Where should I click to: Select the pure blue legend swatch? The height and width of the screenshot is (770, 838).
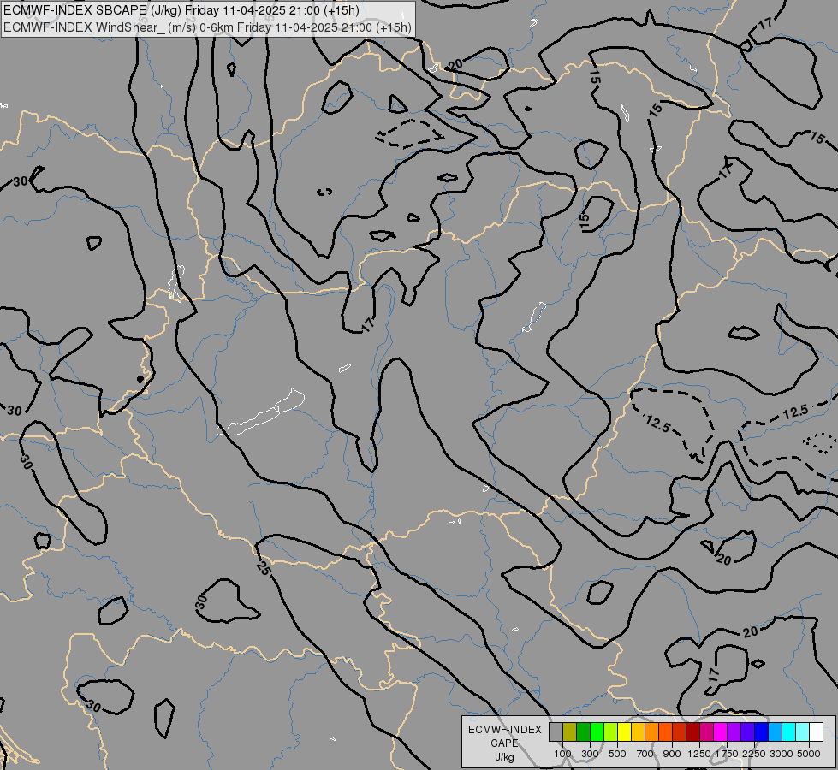click(x=762, y=731)
